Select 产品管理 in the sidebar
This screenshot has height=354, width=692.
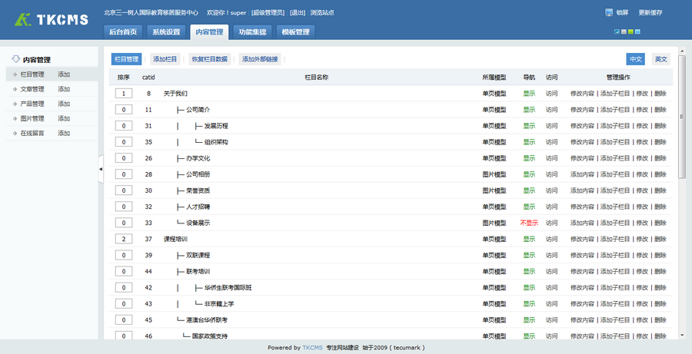(x=32, y=104)
